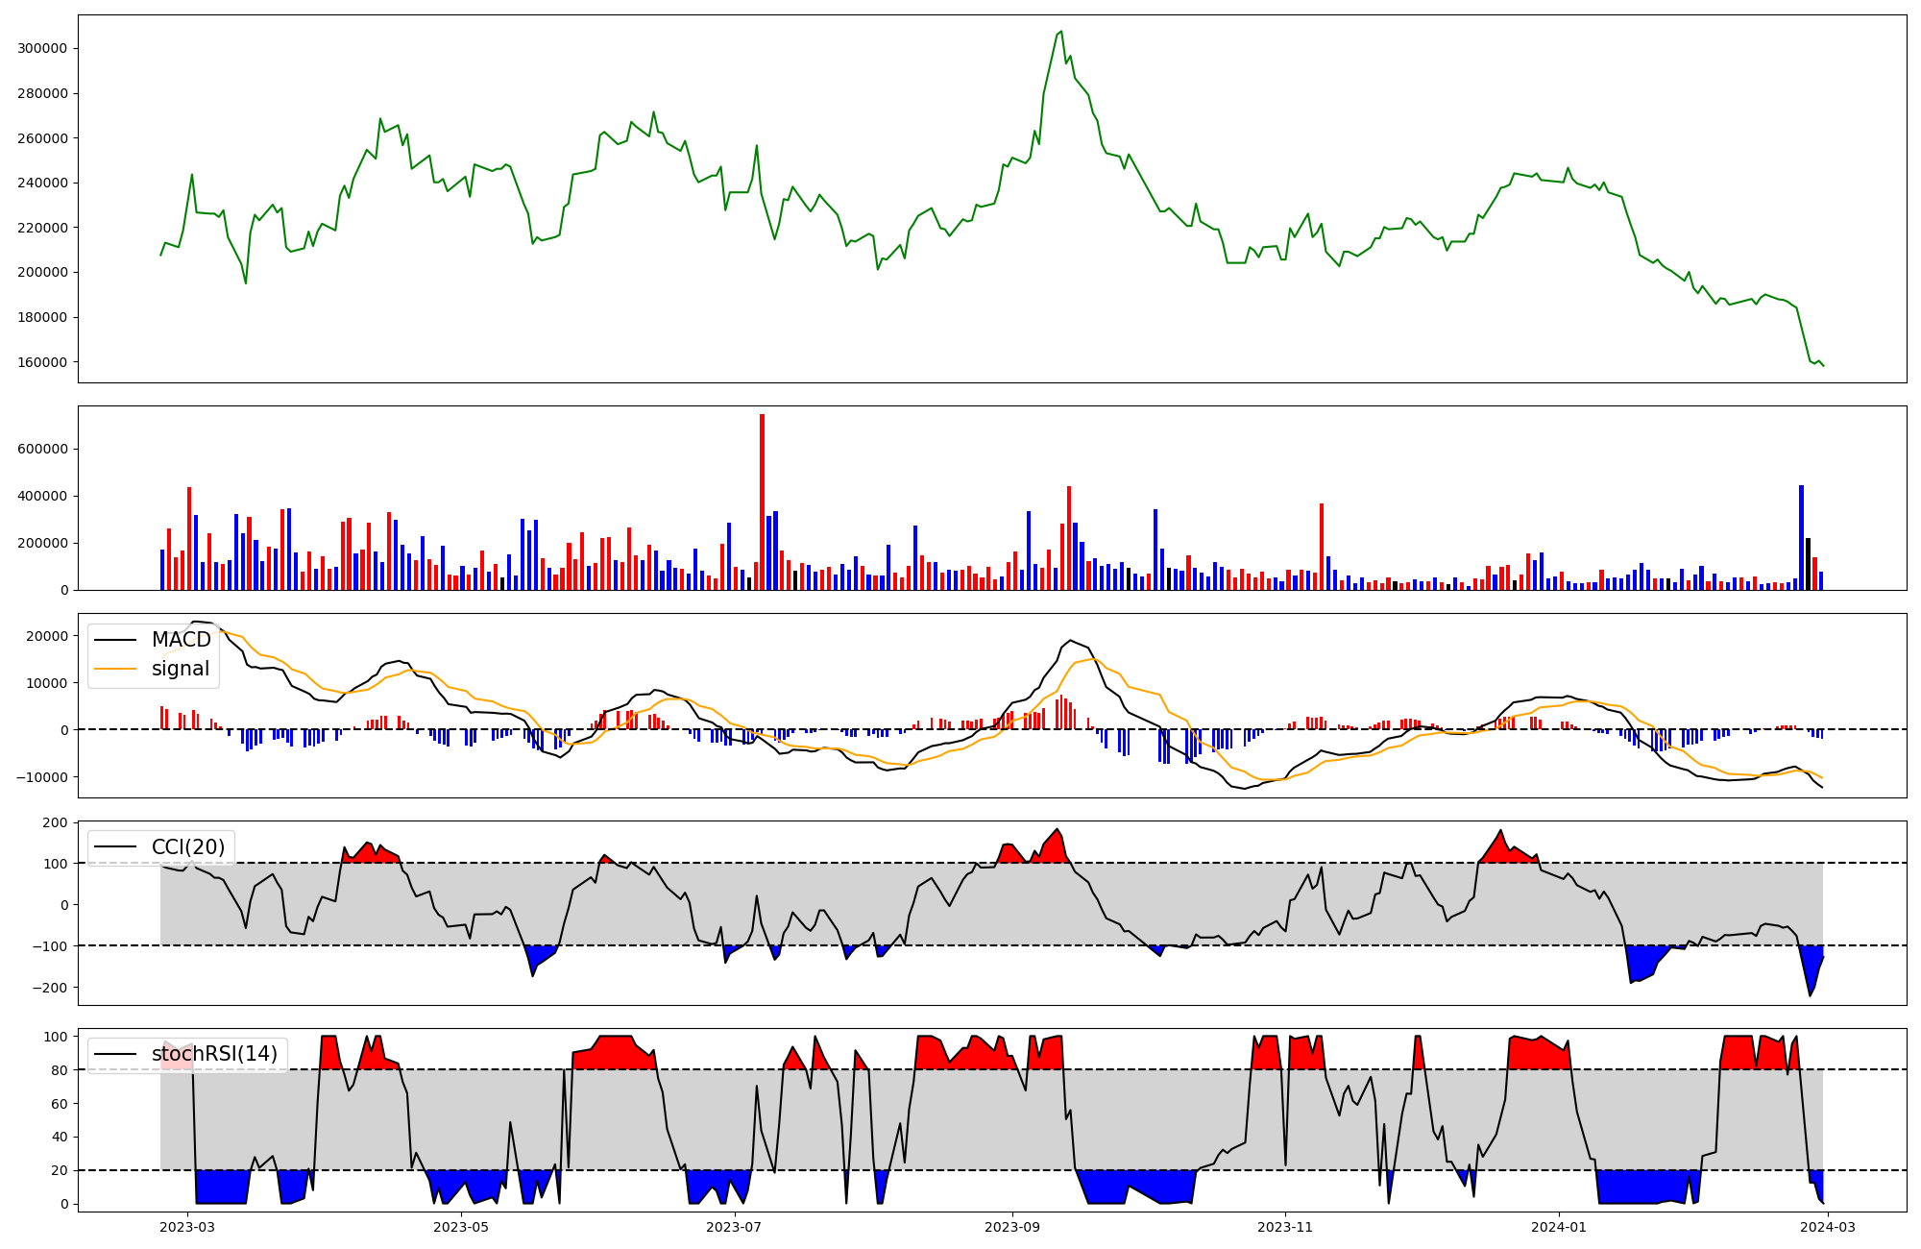The image size is (1921, 1249).
Task: Click the MACD legend label
Action: point(181,640)
